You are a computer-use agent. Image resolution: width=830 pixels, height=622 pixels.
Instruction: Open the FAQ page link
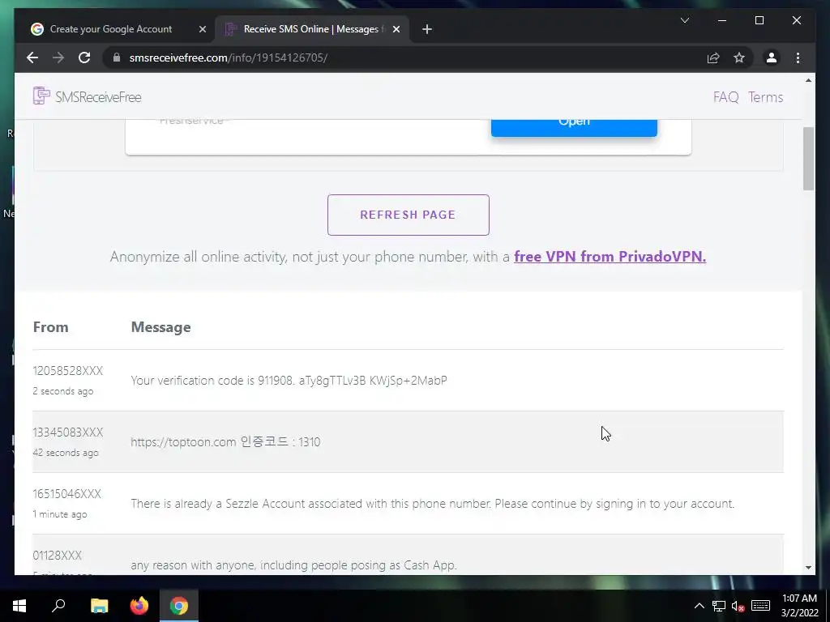(x=725, y=97)
